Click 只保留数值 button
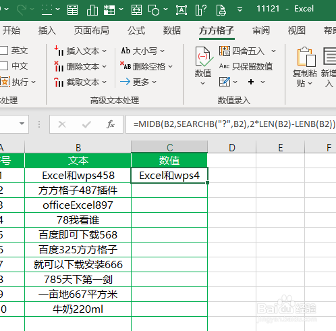Screen dimensions: 336x331 pyautogui.click(x=246, y=66)
